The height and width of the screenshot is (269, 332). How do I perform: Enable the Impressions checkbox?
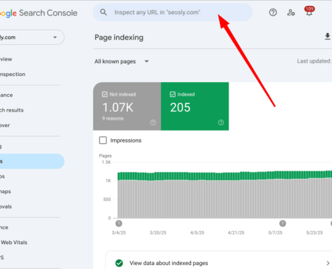point(103,141)
